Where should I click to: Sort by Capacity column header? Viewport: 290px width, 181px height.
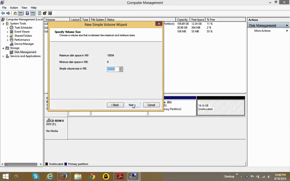click(x=183, y=20)
